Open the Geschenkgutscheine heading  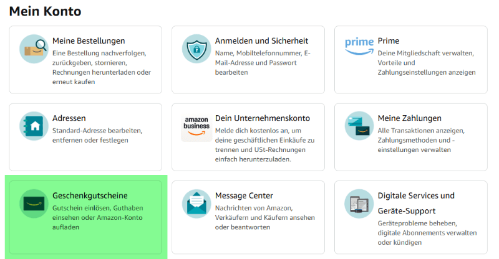pos(91,195)
